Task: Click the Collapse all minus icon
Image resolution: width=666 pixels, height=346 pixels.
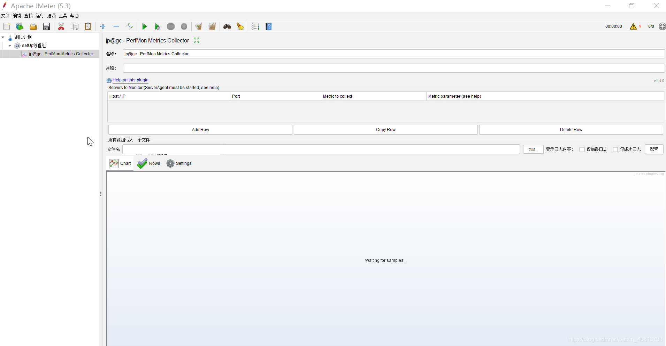Action: click(x=116, y=26)
